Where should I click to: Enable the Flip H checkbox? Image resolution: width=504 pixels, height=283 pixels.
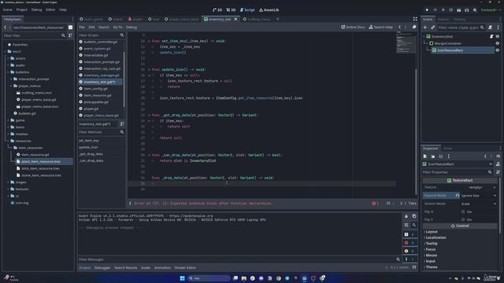pos(463,211)
